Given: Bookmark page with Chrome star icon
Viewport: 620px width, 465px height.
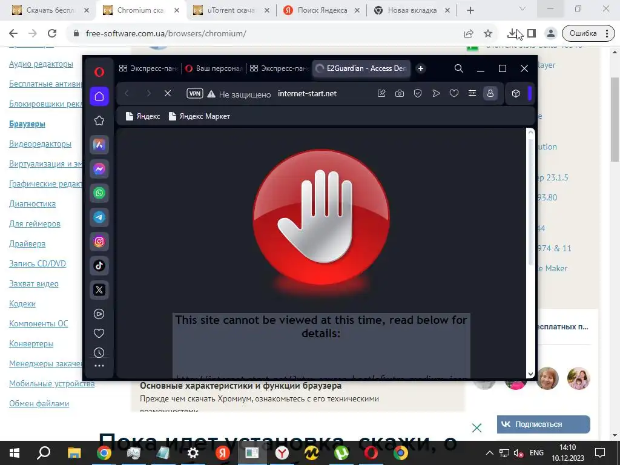Looking at the screenshot, I should pos(488,34).
